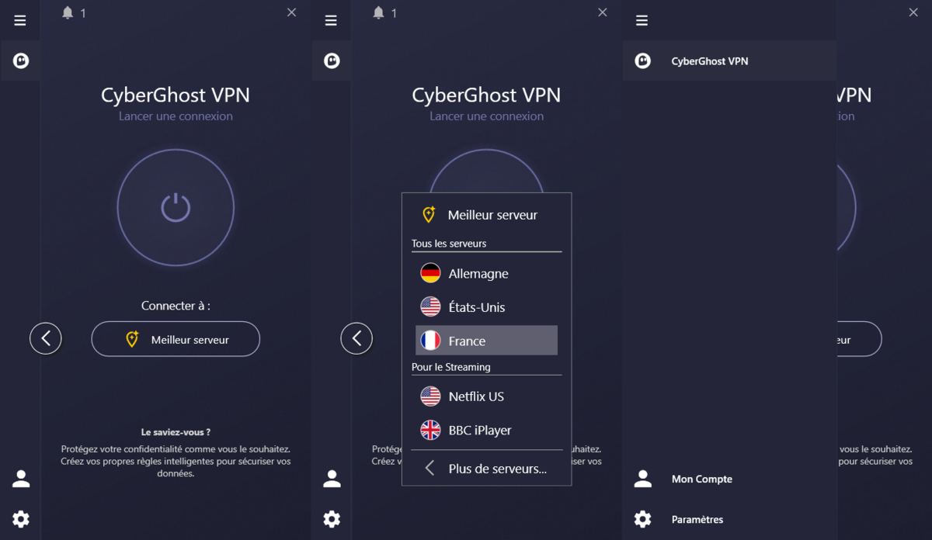Activate the connection toggle circle

pyautogui.click(x=176, y=207)
